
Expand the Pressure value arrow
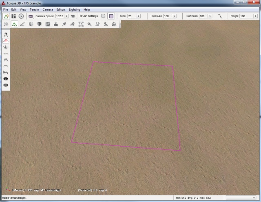click(x=174, y=16)
